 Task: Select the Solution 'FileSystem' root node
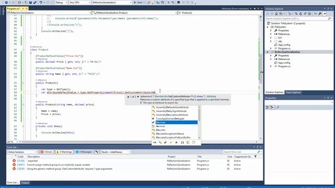point(288,23)
